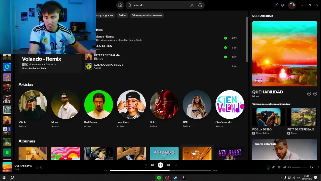Open the Windows Start button

click(4, 178)
